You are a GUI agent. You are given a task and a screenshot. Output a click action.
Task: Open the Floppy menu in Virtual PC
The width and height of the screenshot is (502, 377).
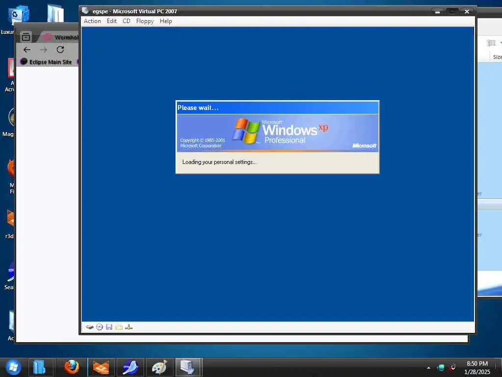(145, 21)
